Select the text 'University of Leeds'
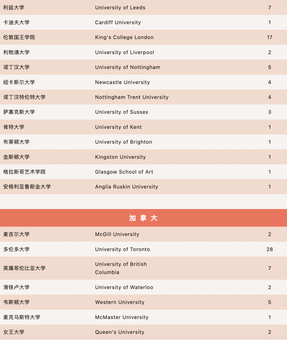The image size is (287, 340). 120,7
